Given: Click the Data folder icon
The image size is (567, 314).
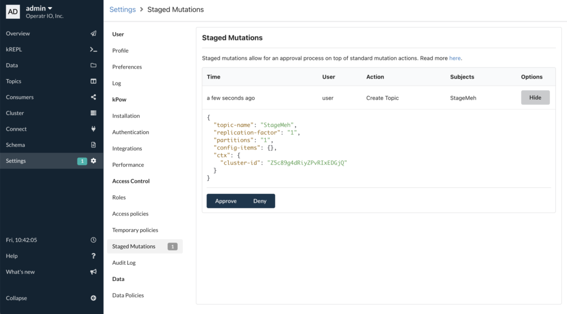Looking at the screenshot, I should 93,65.
